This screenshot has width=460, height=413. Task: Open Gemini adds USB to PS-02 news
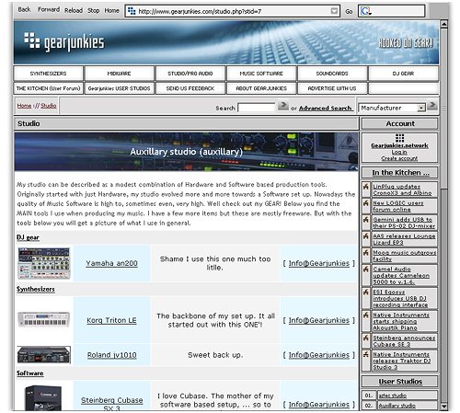[404, 223]
